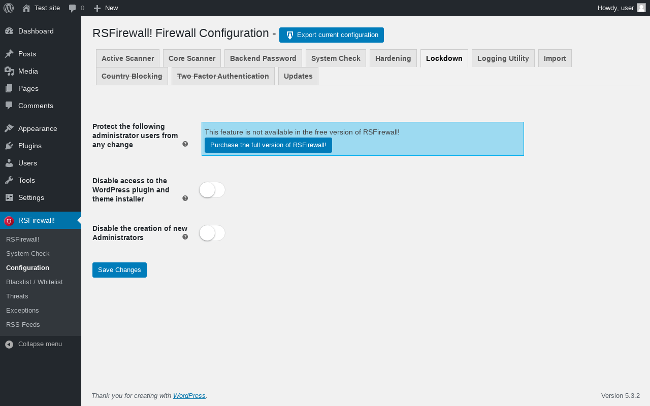This screenshot has height=406, width=650.
Task: Open Blacklist / Whitelist submenu item
Action: (x=35, y=282)
